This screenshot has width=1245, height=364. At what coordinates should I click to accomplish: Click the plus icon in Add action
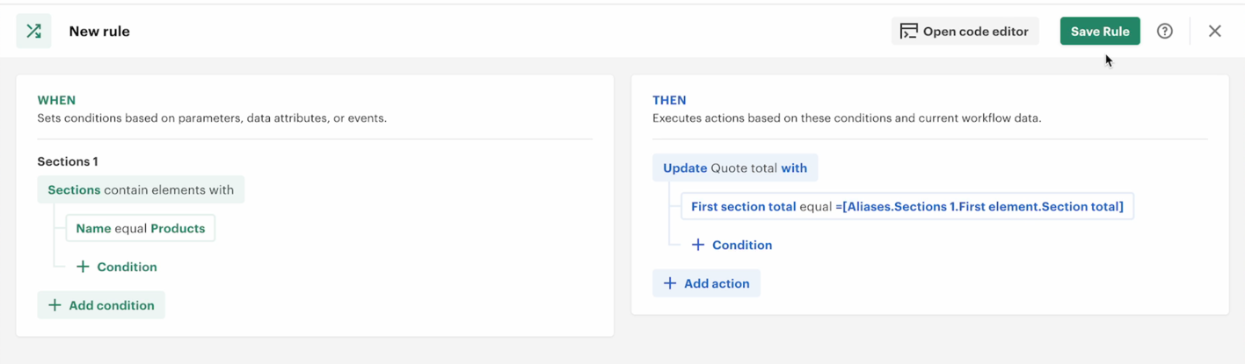point(670,283)
